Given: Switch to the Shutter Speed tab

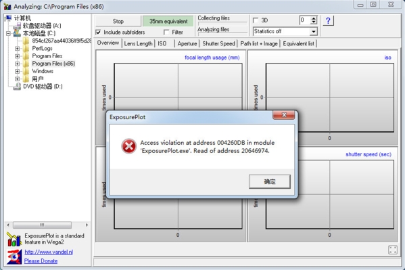Looking at the screenshot, I should [219, 44].
